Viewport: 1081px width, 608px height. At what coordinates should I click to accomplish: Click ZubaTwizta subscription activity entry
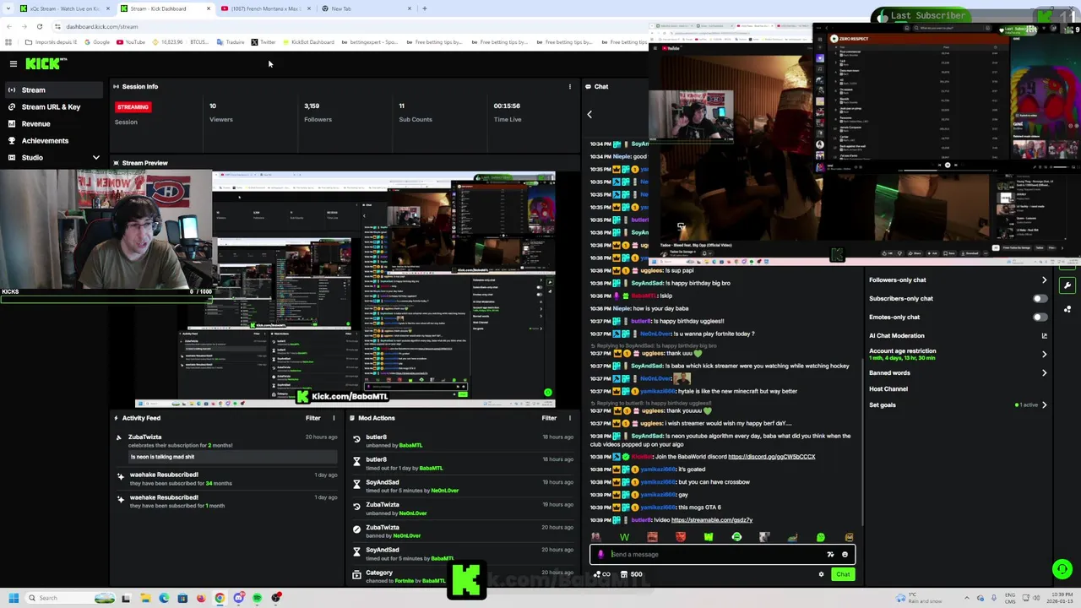226,448
